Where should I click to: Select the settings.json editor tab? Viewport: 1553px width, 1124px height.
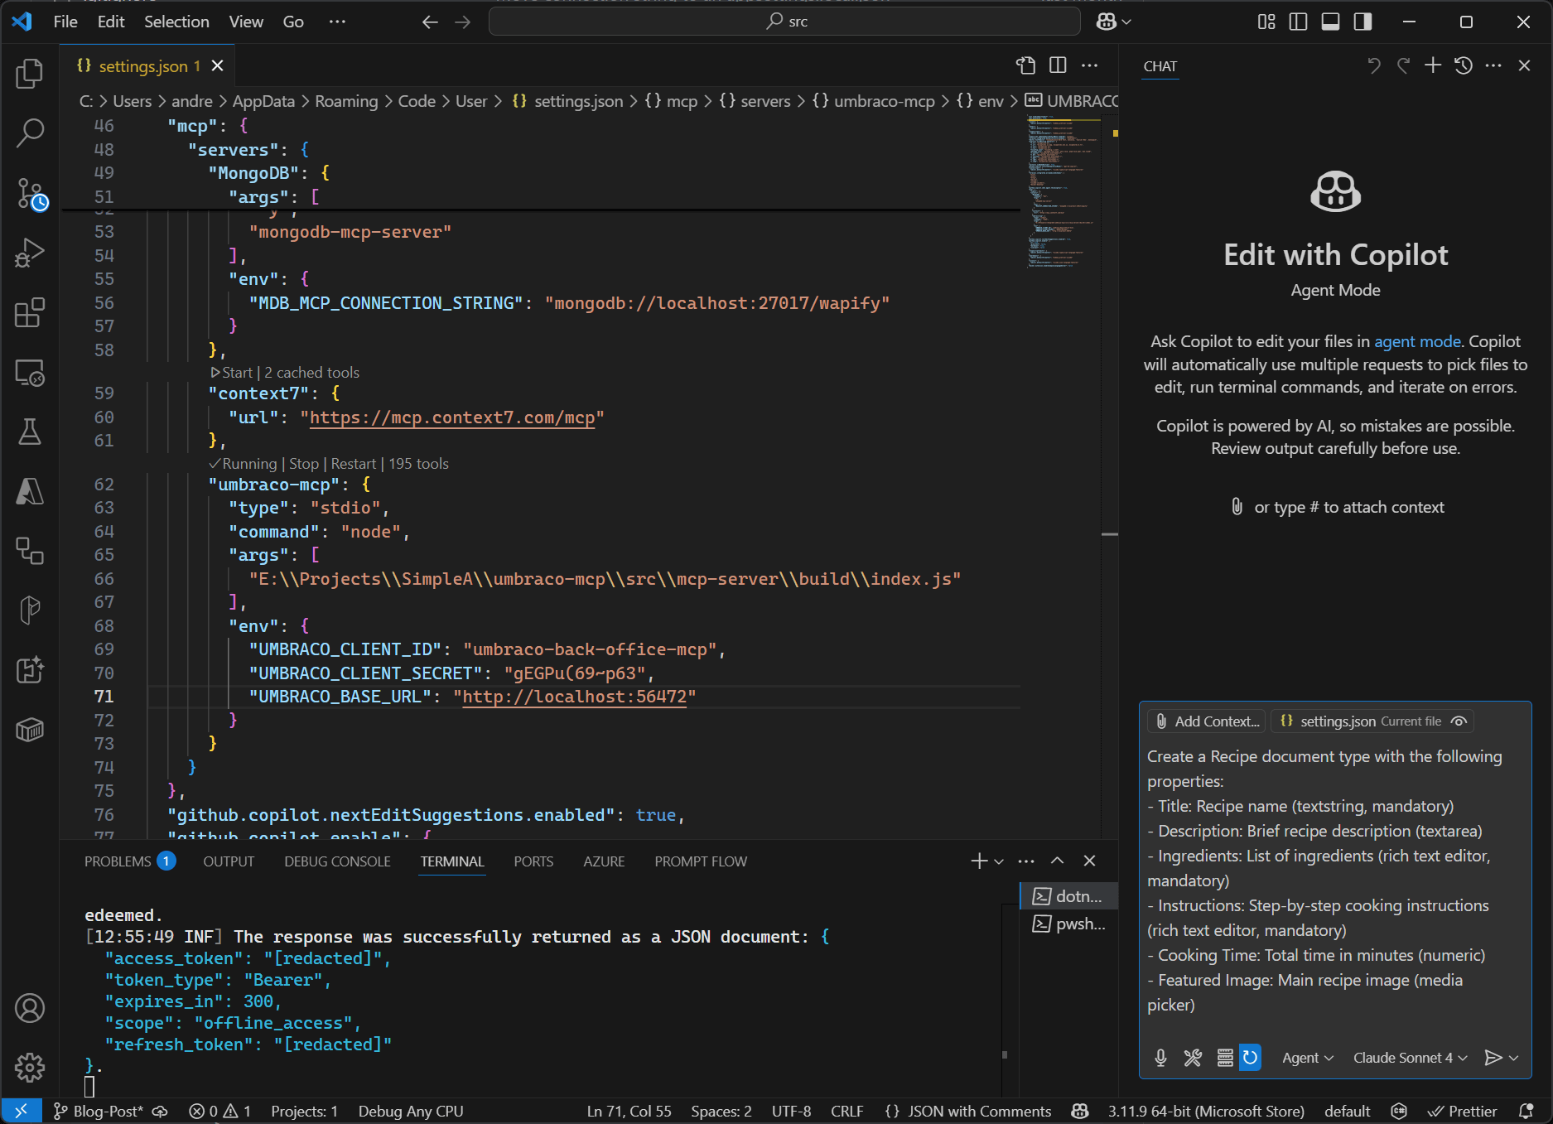(x=147, y=65)
